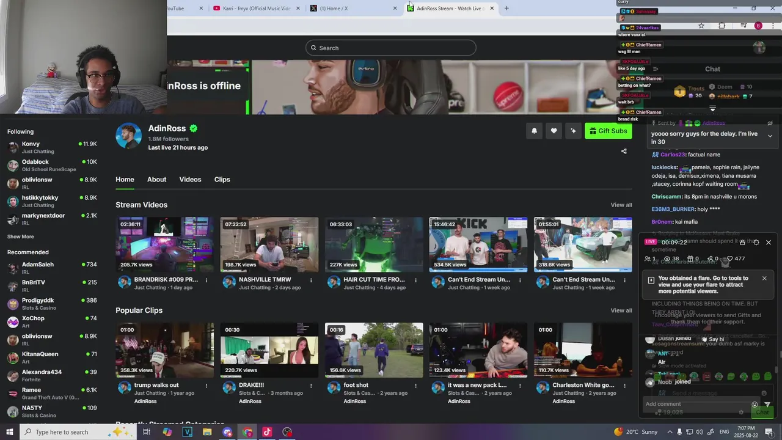Click the sparkle icon beside Gift Subs

point(573,131)
